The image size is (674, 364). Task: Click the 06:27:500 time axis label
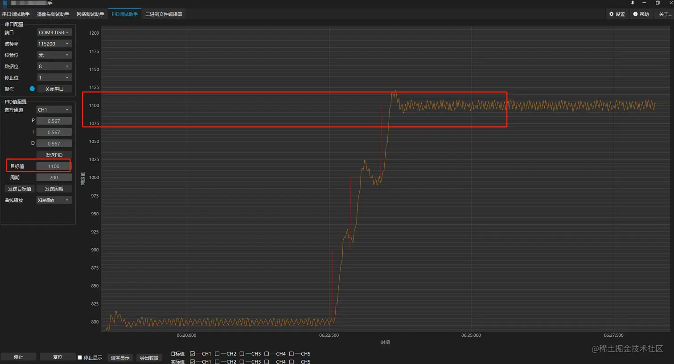pos(613,335)
